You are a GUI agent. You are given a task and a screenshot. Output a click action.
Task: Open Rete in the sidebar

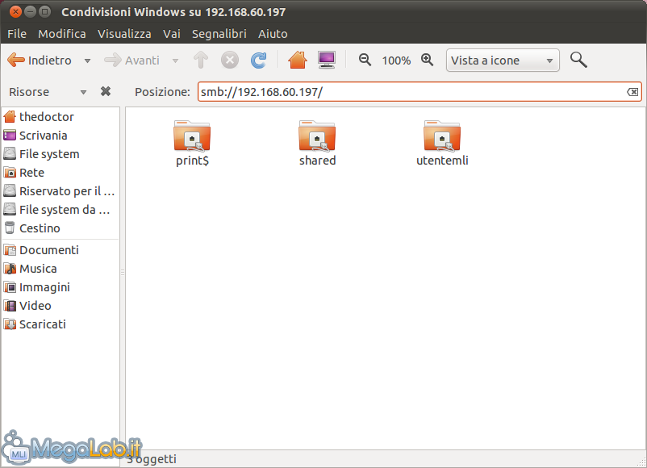(61, 173)
